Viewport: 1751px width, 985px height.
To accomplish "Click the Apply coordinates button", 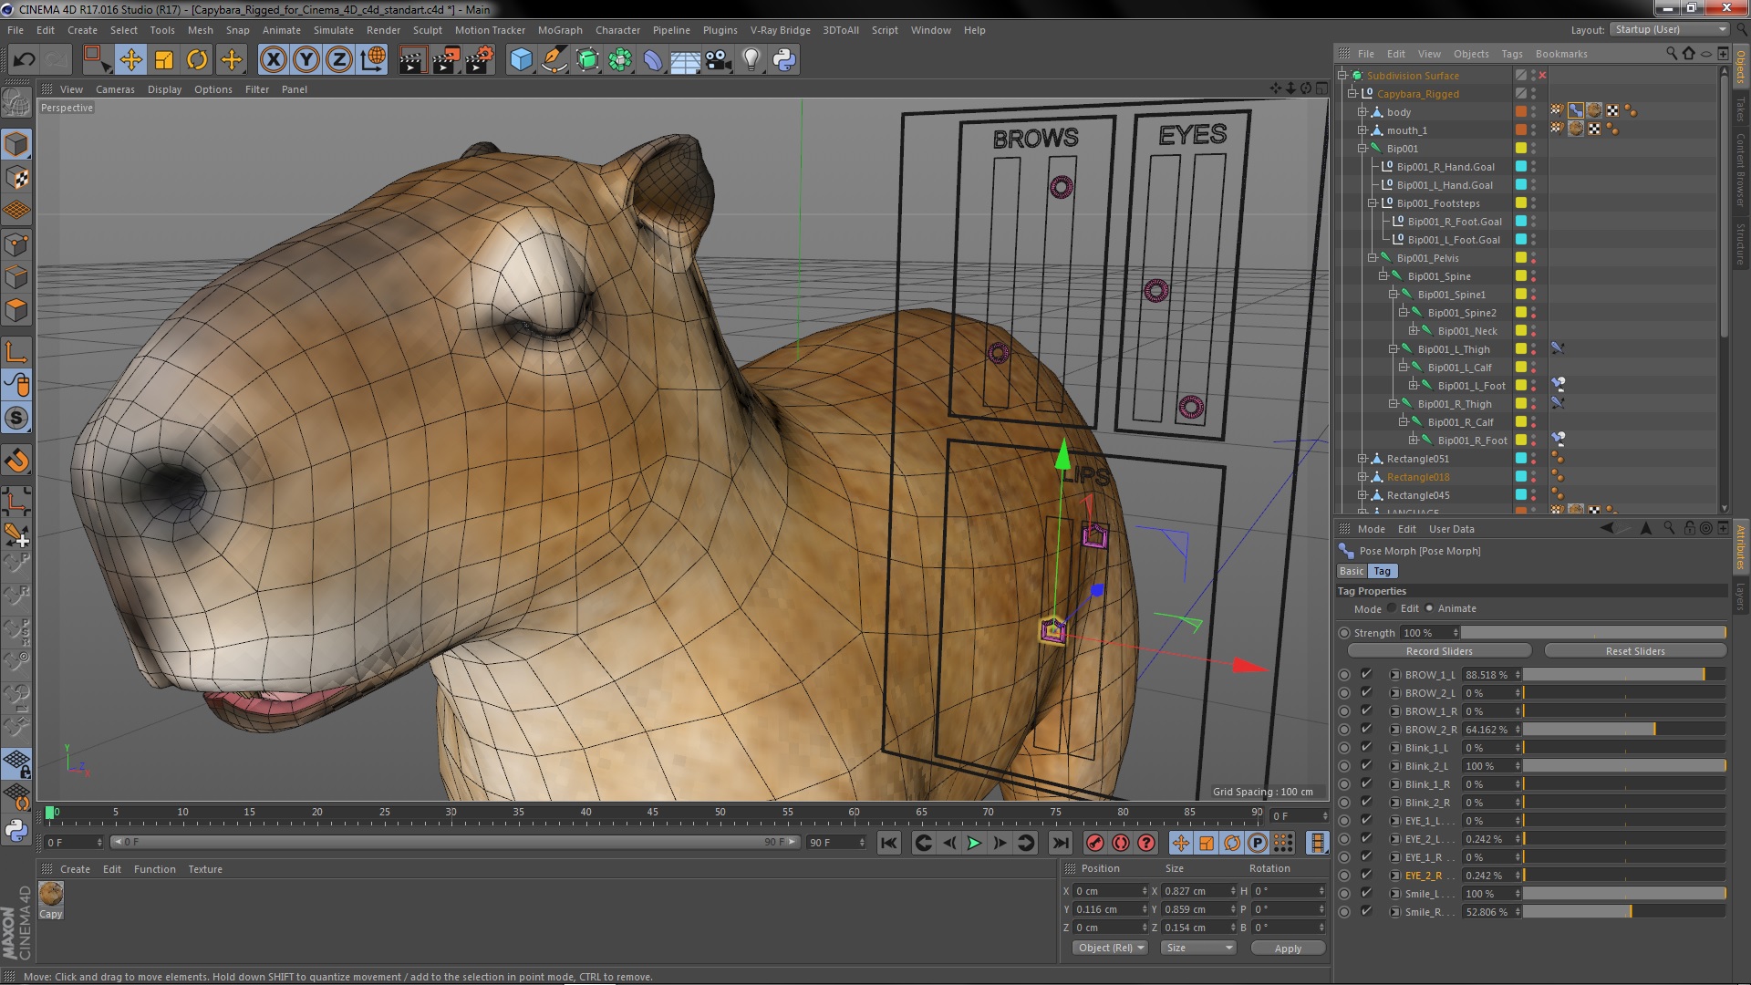I will tap(1288, 949).
